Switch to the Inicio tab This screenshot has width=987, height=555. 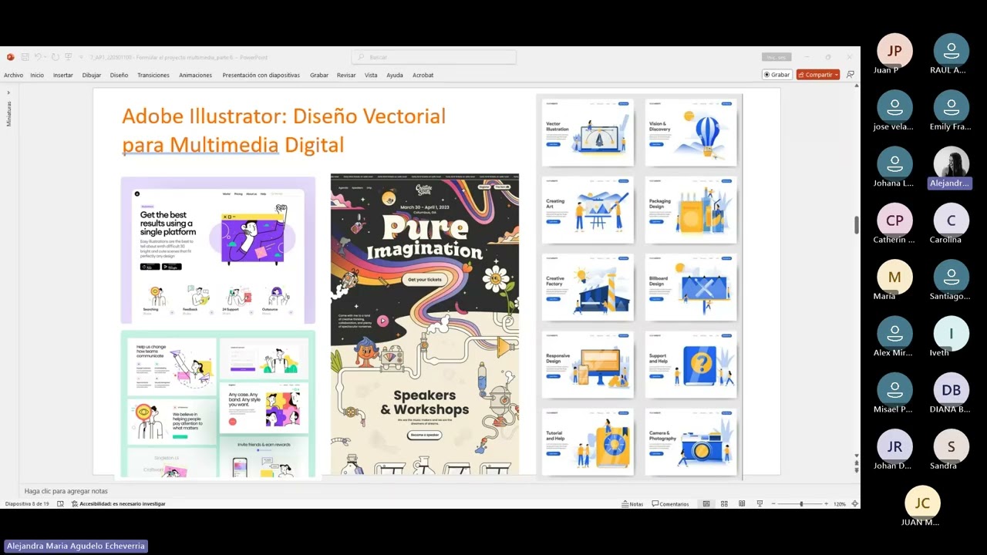pyautogui.click(x=37, y=75)
